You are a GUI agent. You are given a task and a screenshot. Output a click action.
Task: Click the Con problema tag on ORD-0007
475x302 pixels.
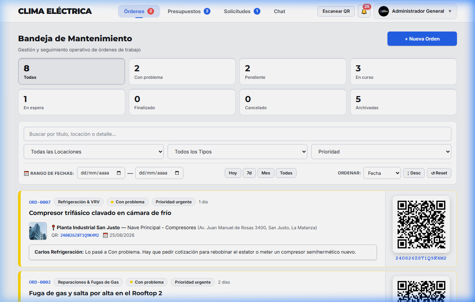click(x=128, y=202)
